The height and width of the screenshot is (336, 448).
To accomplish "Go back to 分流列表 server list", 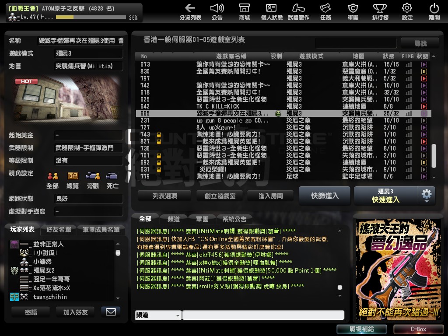I will point(190,12).
